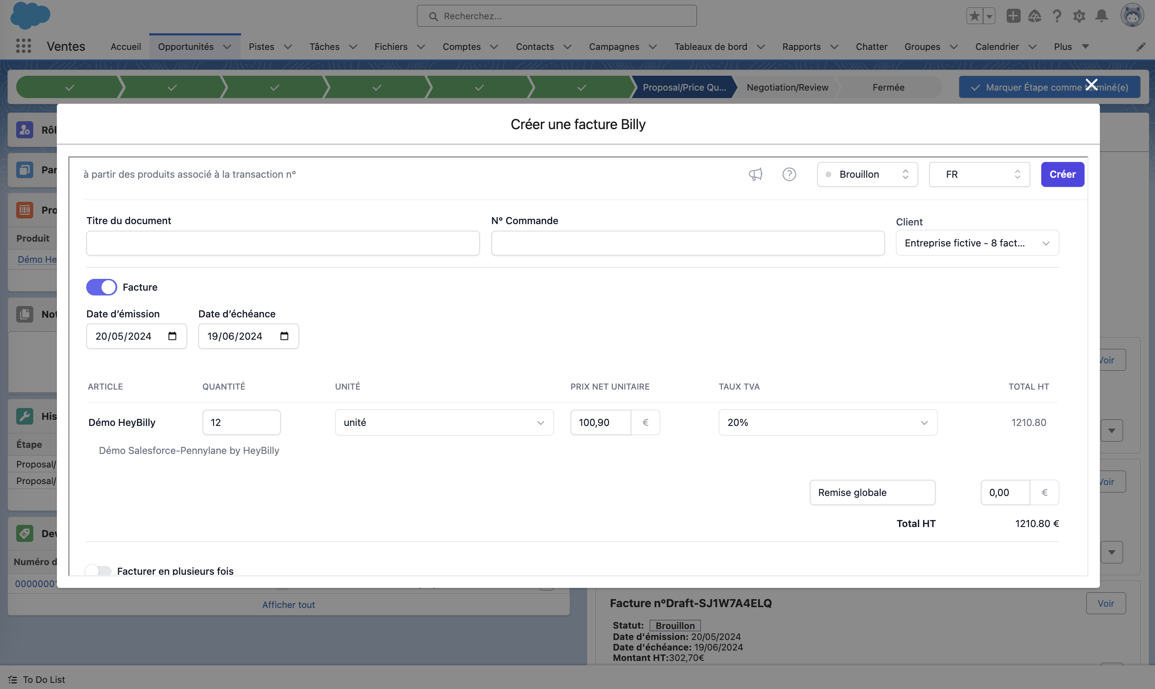Click the Partenaires panel icon behind modal
1155x689 pixels.
(x=24, y=169)
